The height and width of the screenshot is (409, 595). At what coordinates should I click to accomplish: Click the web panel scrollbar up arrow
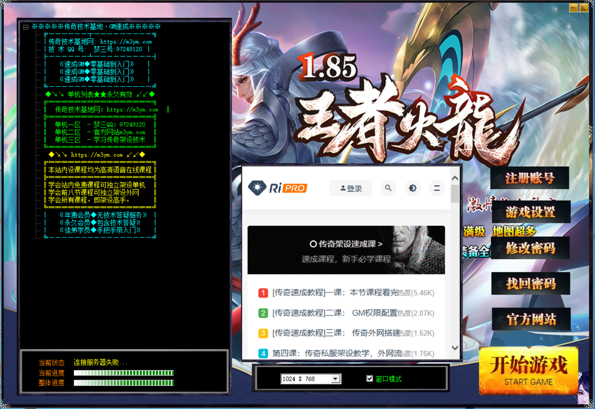[455, 178]
